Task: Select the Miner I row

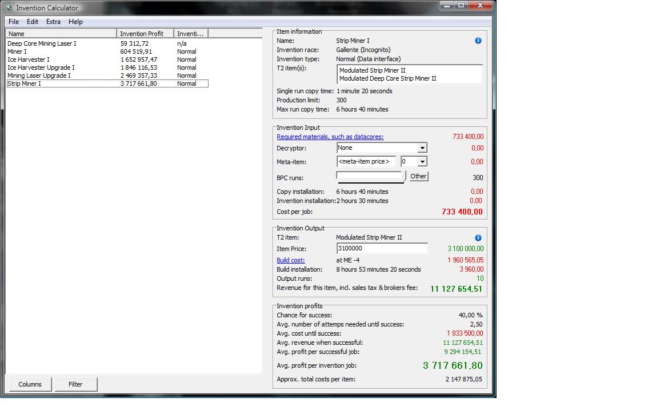Action: tap(107, 51)
